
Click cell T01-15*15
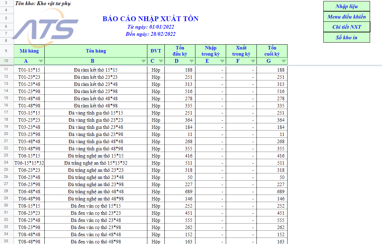29,70
